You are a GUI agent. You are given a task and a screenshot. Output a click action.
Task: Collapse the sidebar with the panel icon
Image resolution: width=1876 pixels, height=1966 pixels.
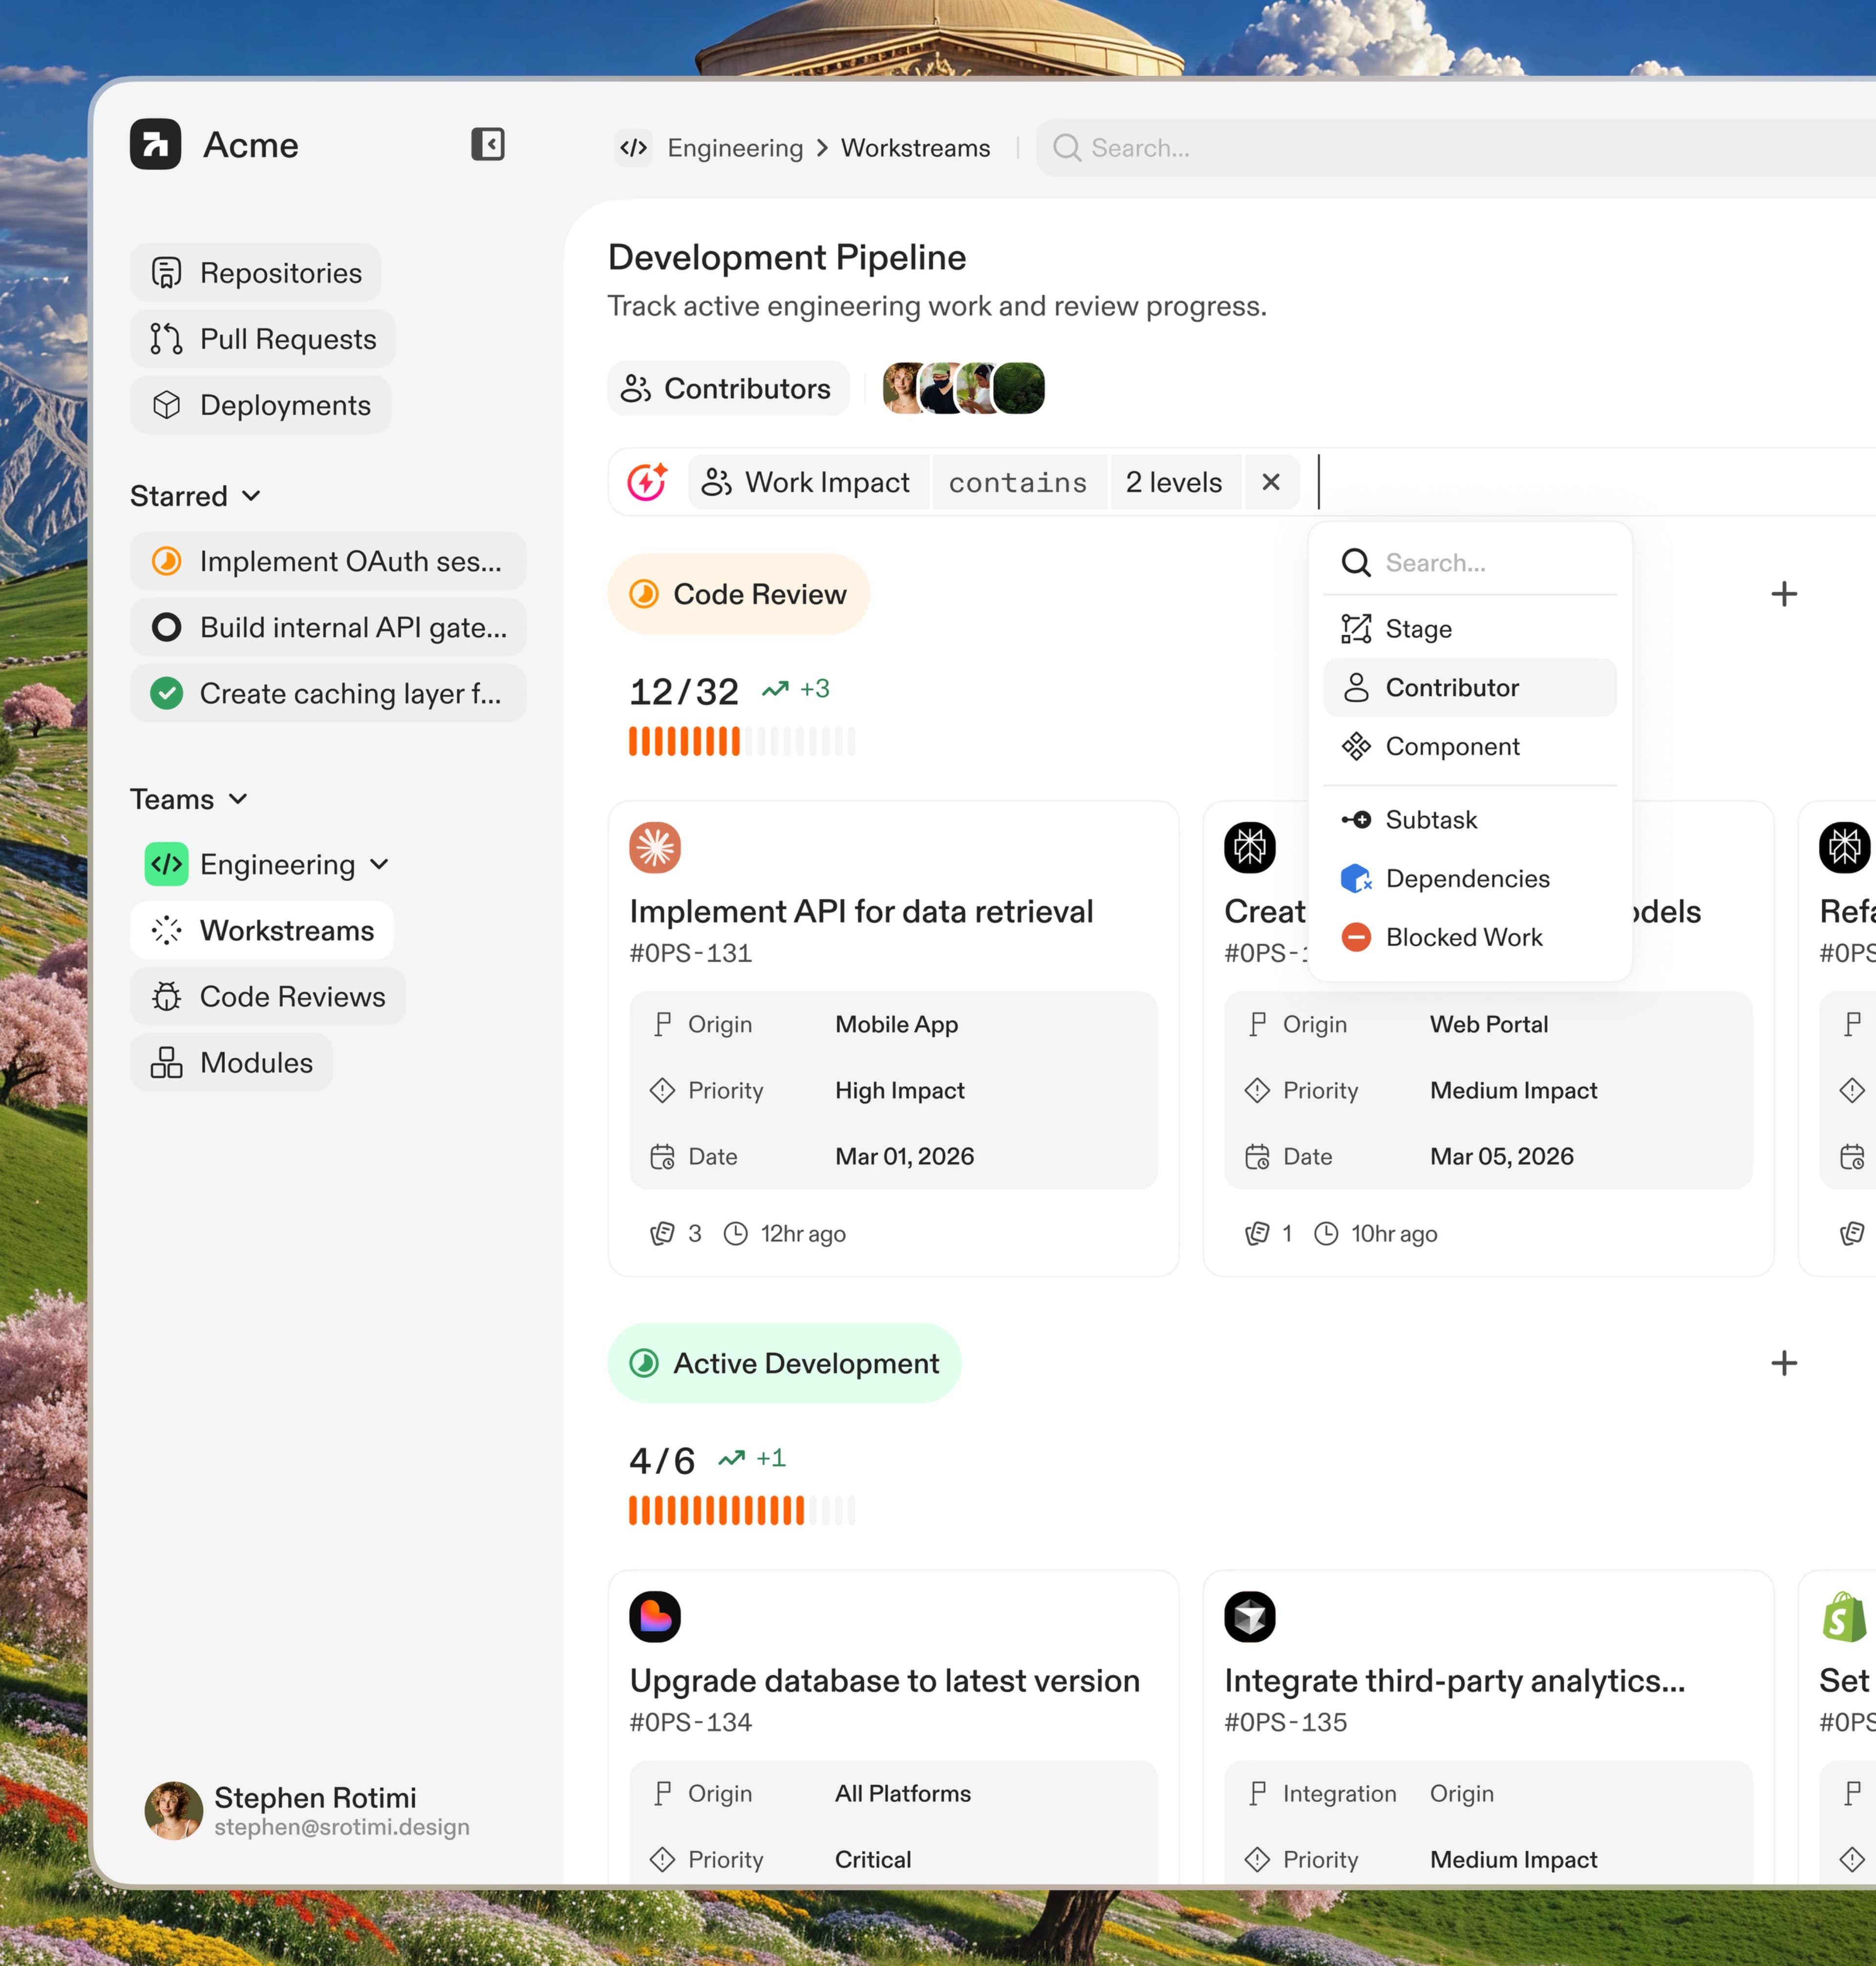coord(488,144)
